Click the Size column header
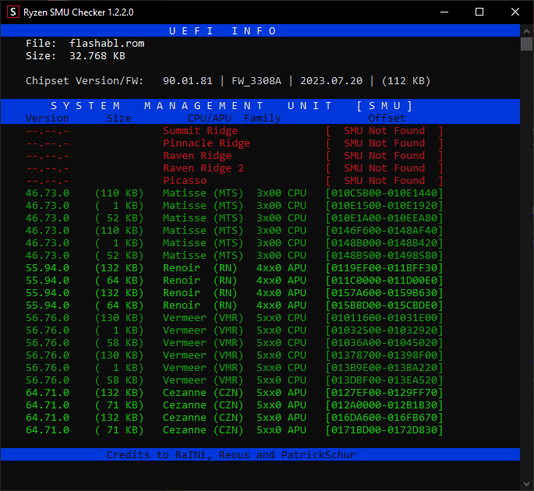 pos(118,118)
